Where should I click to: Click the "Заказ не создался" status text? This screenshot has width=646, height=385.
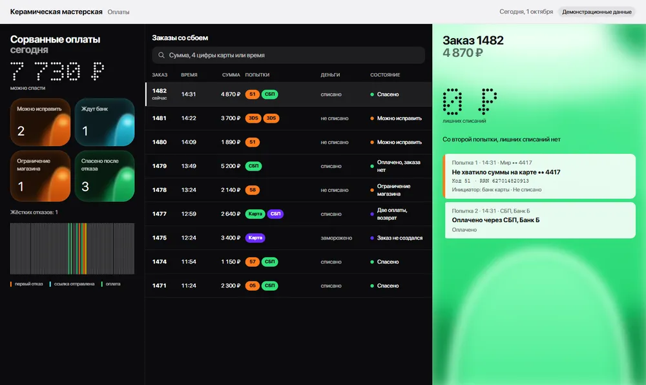pyautogui.click(x=400, y=238)
